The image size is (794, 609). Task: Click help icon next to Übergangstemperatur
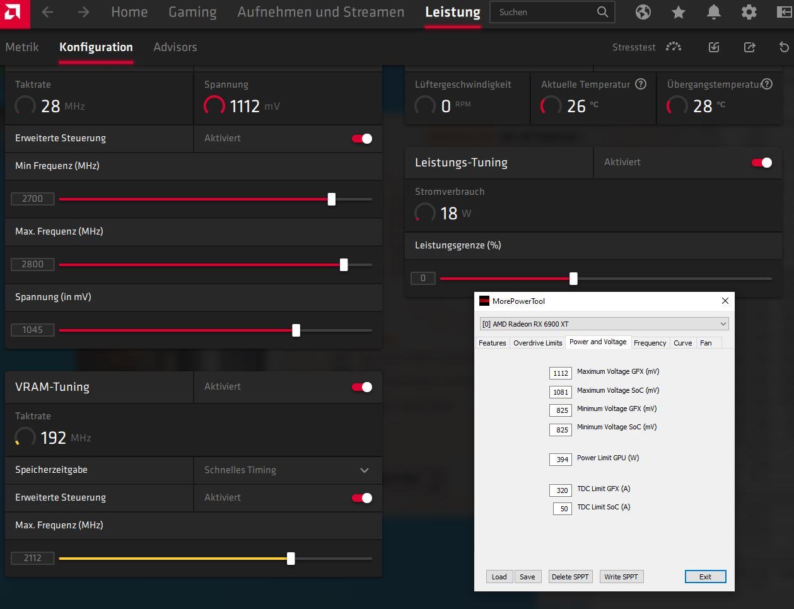767,84
